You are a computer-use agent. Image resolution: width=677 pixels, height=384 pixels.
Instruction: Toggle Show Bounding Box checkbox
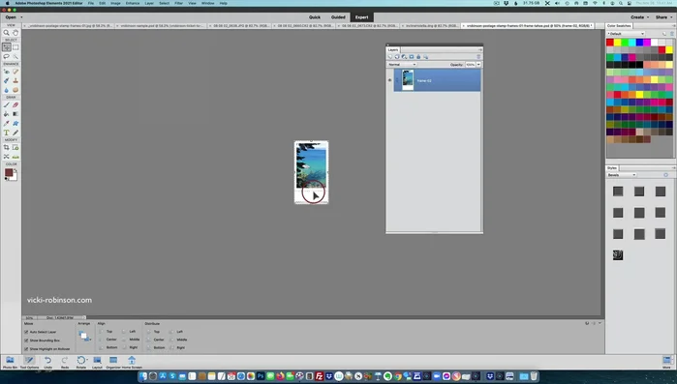coord(26,340)
